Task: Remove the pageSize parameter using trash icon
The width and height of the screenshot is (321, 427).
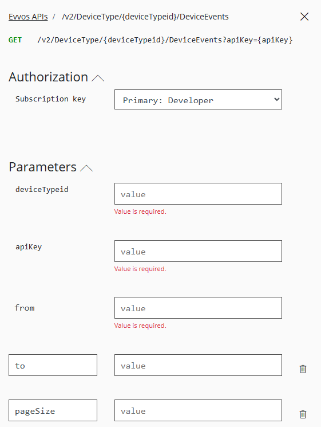Action: click(x=303, y=414)
